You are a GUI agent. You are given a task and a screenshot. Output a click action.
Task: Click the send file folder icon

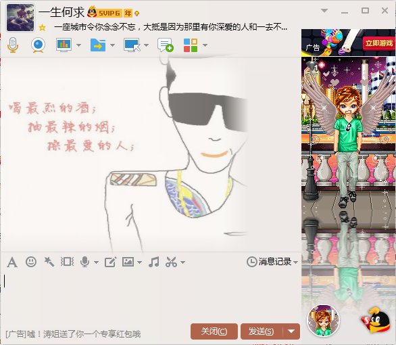coord(98,45)
